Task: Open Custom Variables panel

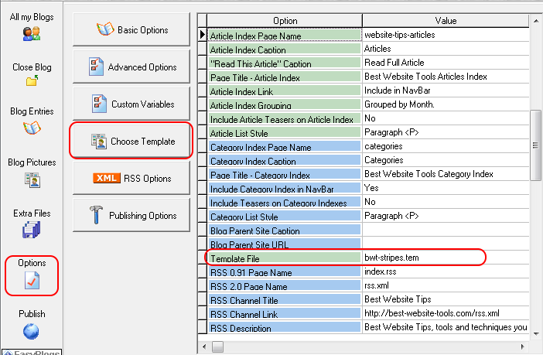Action: coord(131,104)
